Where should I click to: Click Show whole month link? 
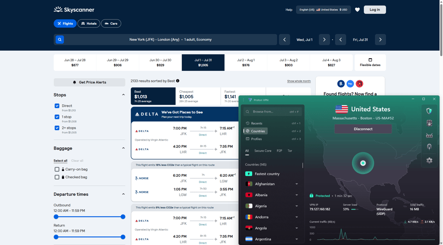[299, 81]
